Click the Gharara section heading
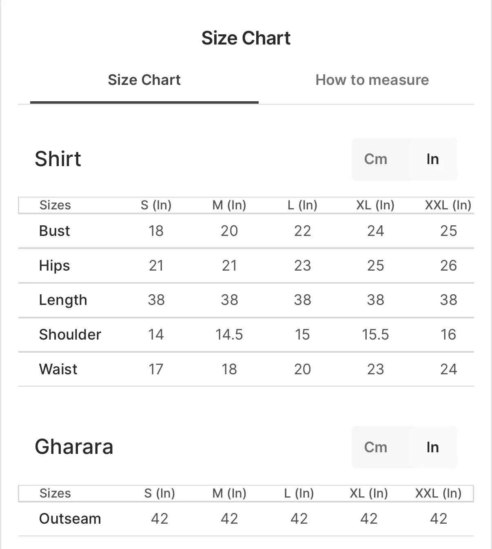This screenshot has height=549, width=492. tap(74, 447)
